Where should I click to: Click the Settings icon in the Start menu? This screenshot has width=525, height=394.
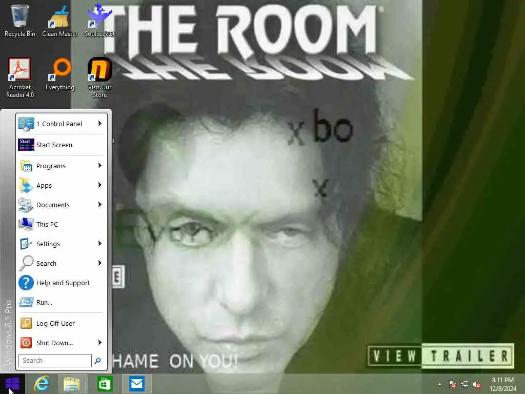coord(26,244)
